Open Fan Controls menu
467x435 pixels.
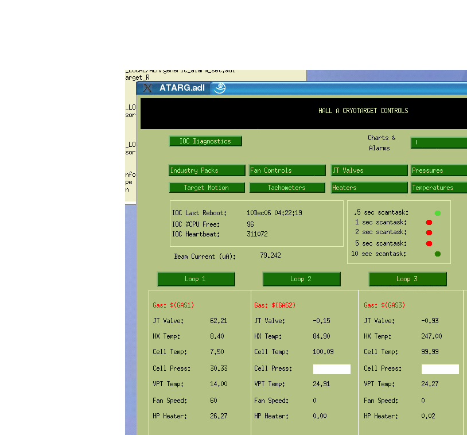287,170
